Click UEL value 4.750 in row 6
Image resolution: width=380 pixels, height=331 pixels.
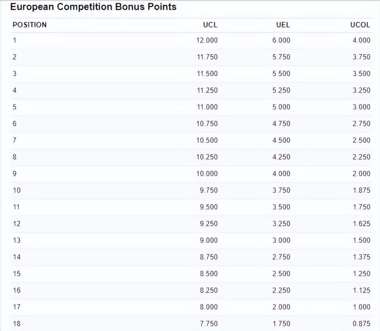(x=281, y=124)
